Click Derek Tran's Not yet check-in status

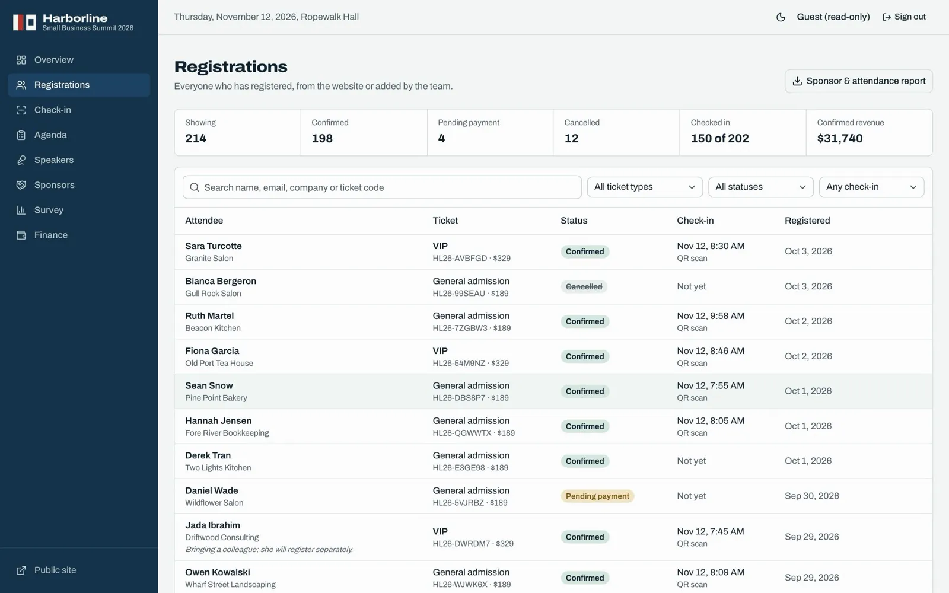pos(692,461)
